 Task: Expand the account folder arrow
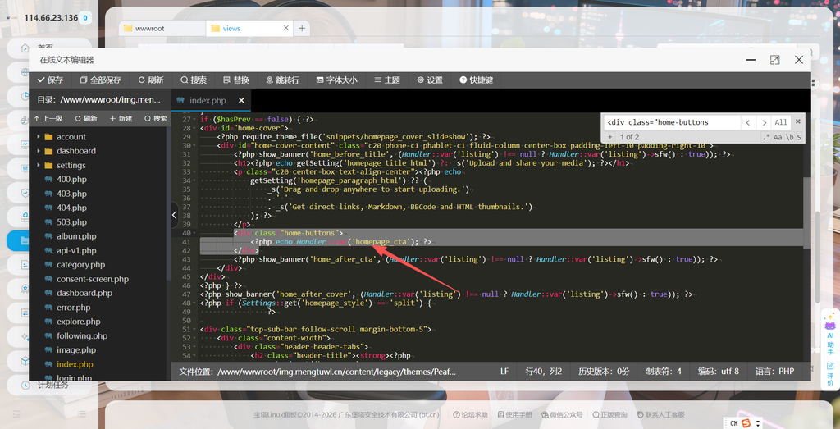[39, 137]
